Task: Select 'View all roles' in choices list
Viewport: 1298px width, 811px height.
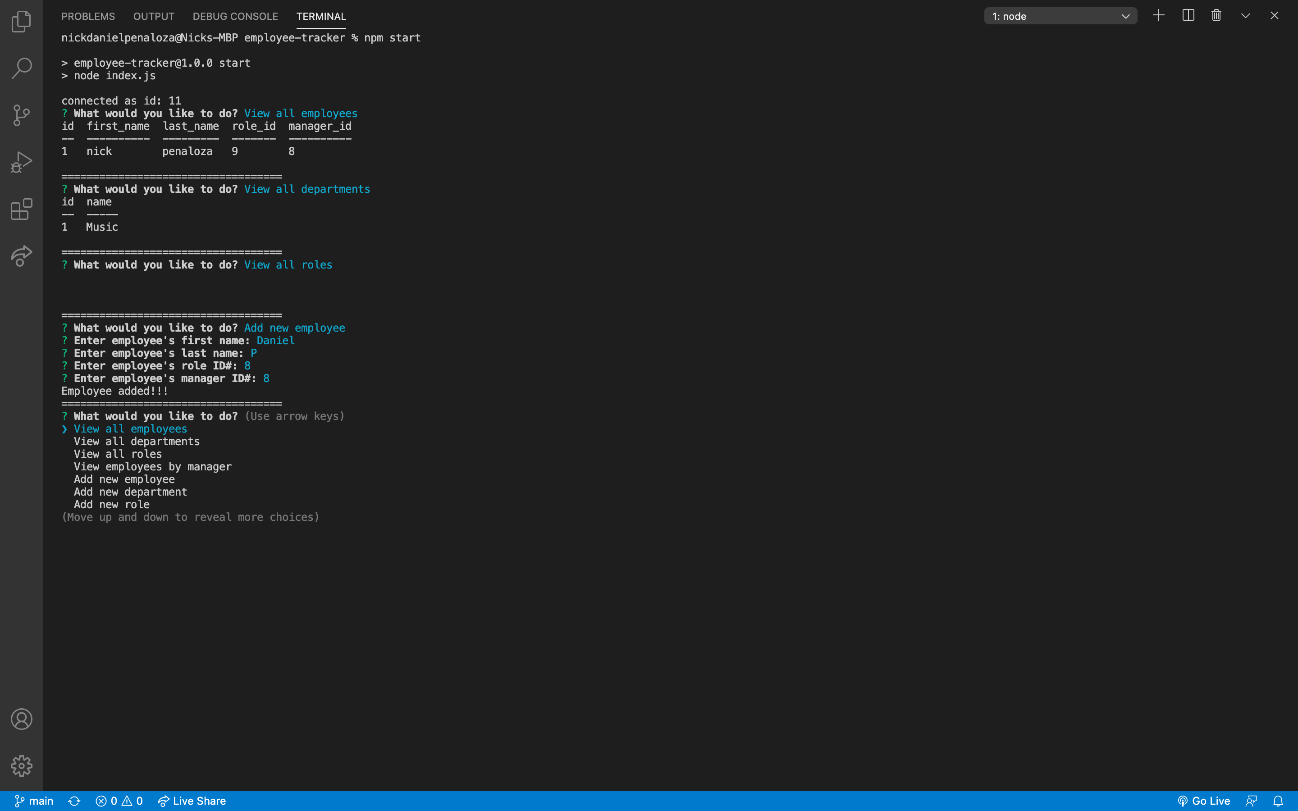Action: (x=118, y=454)
